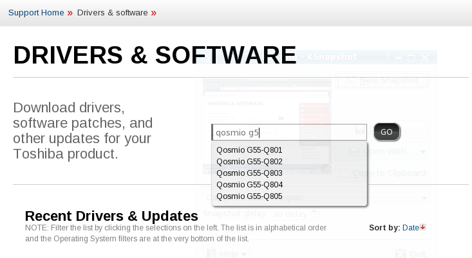The width and height of the screenshot is (472, 258).
Task: Click New Snapshot in KSnapshot window
Action: click(x=382, y=80)
